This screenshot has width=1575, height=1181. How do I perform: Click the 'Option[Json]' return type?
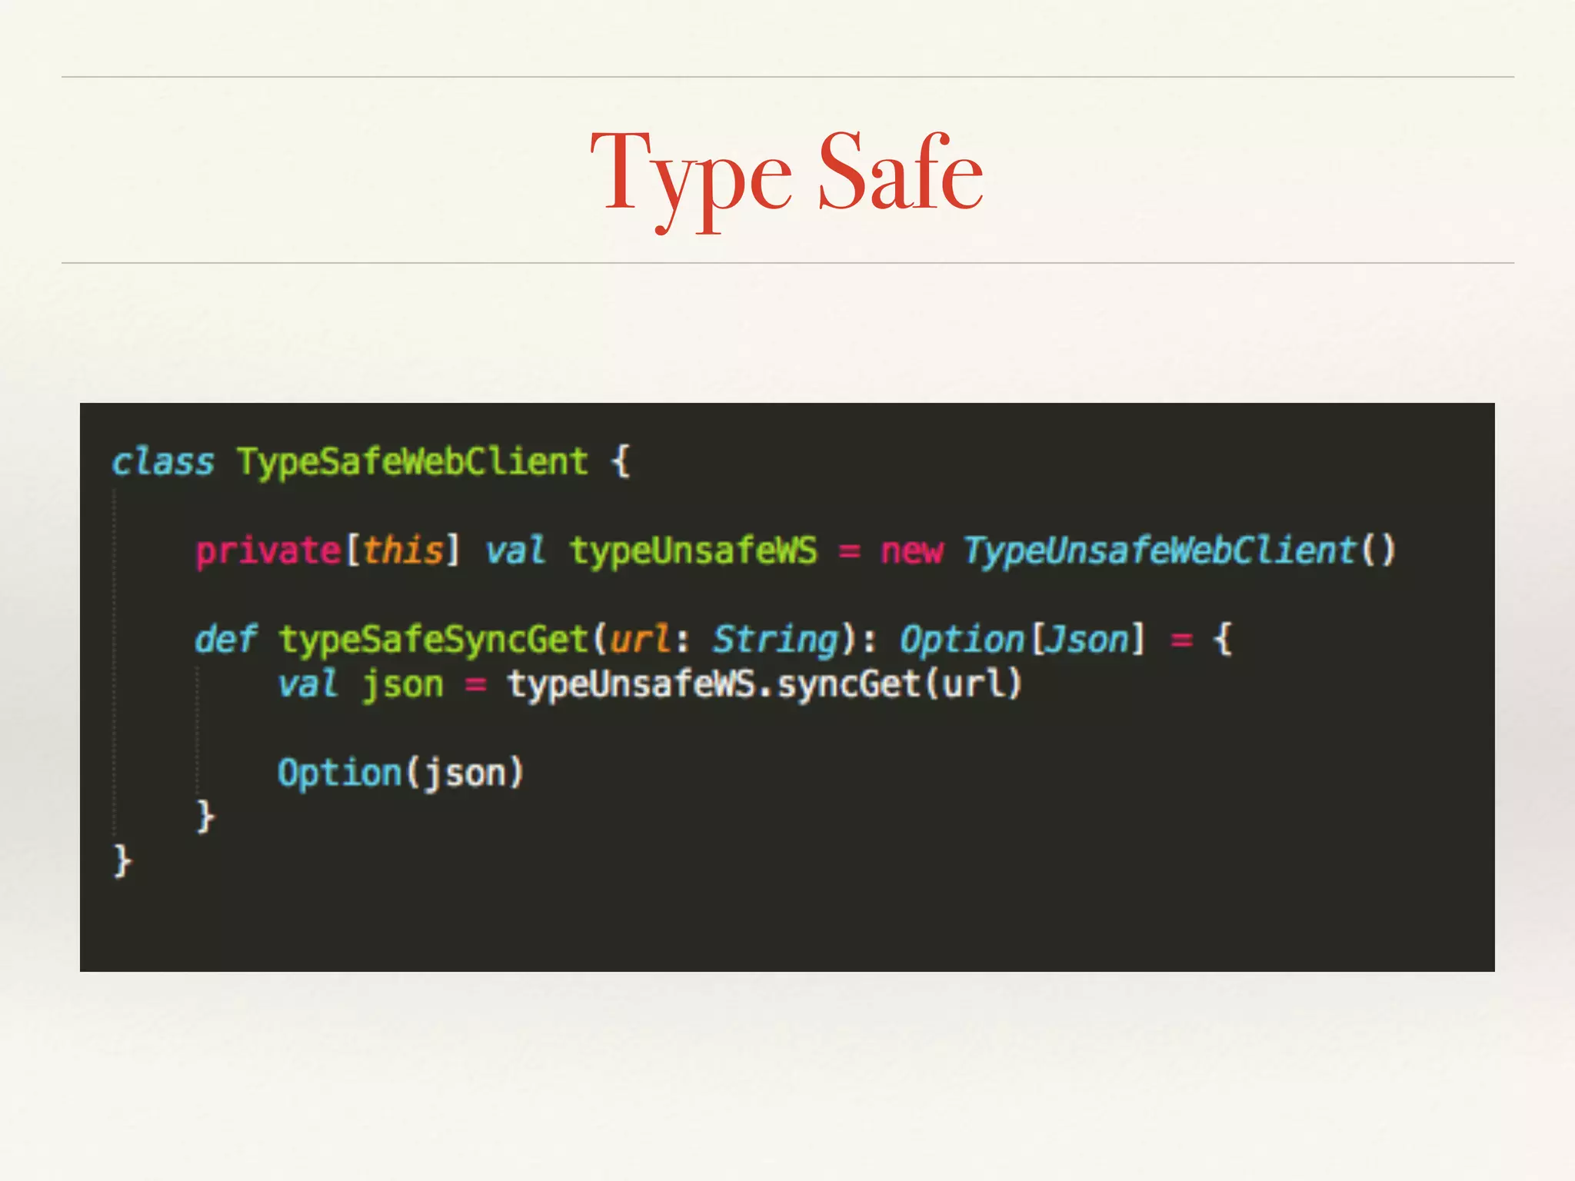point(1023,640)
